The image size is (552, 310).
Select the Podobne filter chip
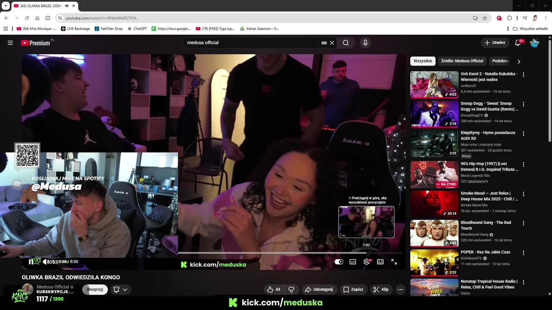tap(500, 61)
